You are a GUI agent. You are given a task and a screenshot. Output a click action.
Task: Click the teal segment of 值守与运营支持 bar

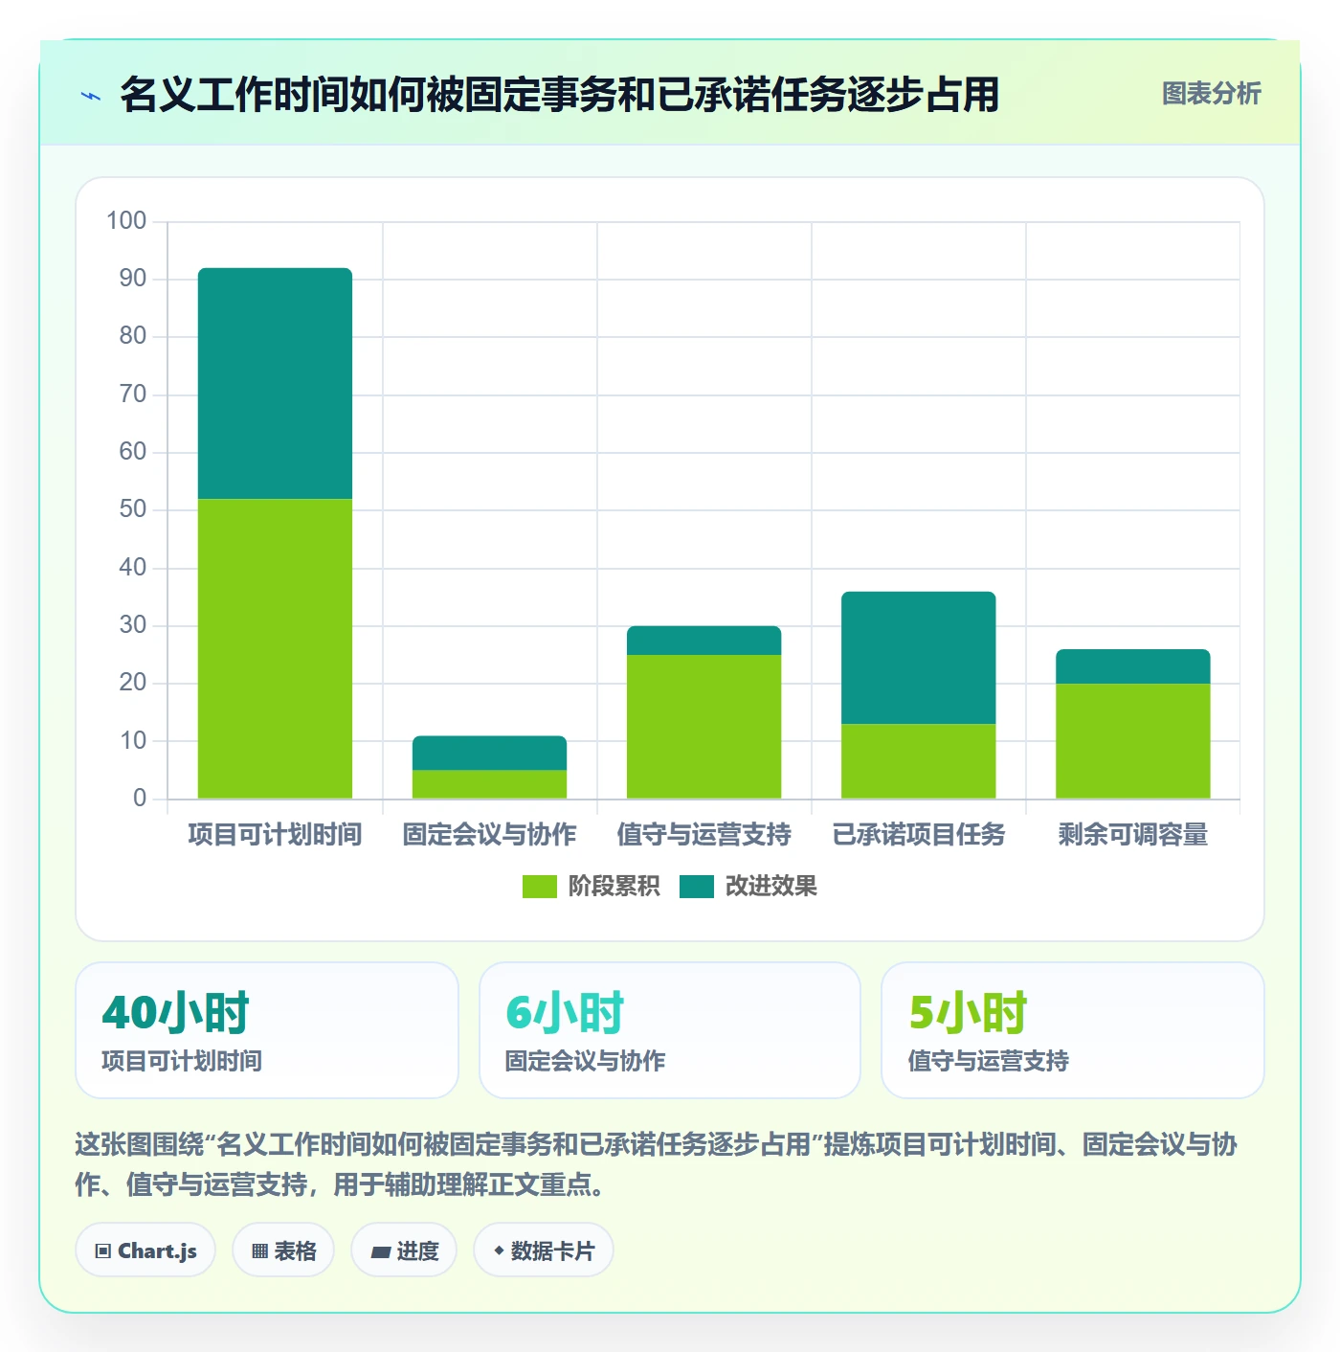(x=703, y=641)
